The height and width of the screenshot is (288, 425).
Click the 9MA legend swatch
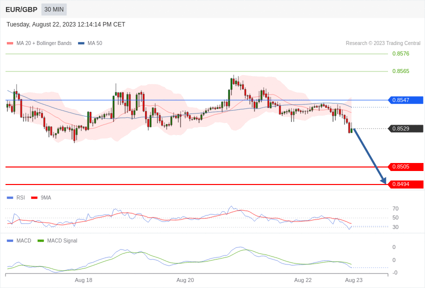pos(34,198)
